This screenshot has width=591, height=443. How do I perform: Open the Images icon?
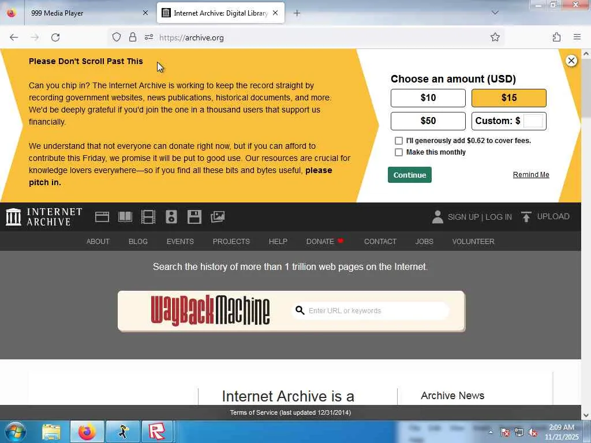(218, 217)
